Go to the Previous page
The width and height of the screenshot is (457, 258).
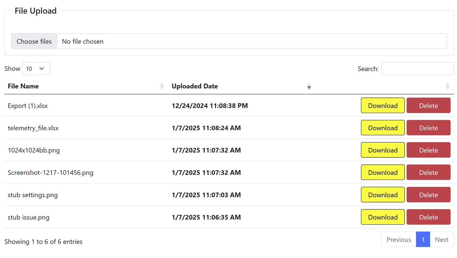(399, 239)
